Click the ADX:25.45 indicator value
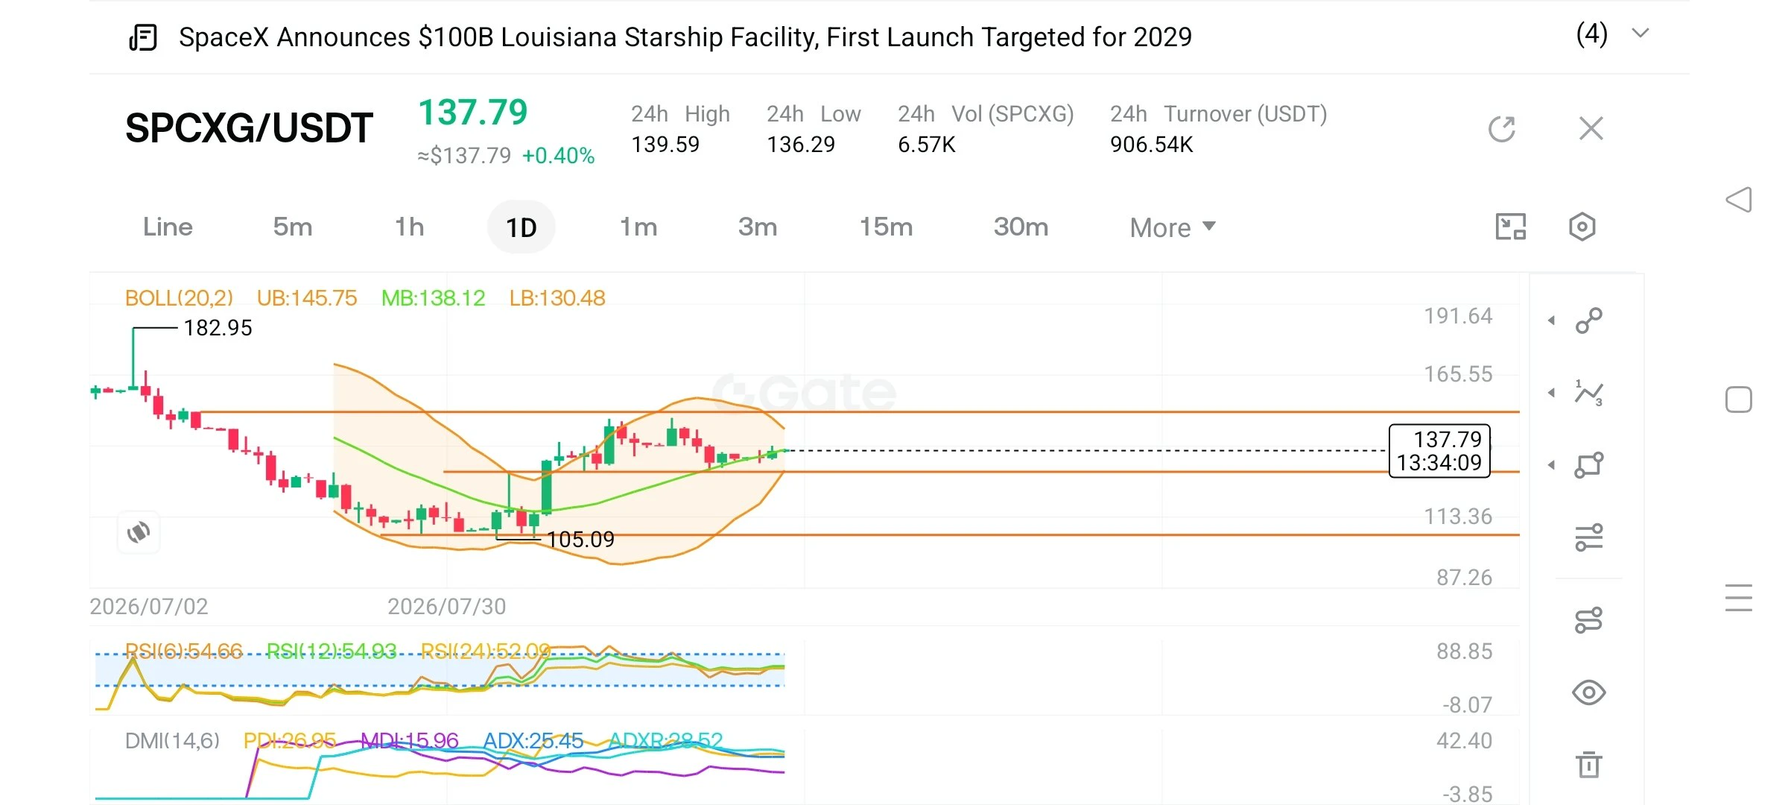The image size is (1788, 805). pos(533,741)
